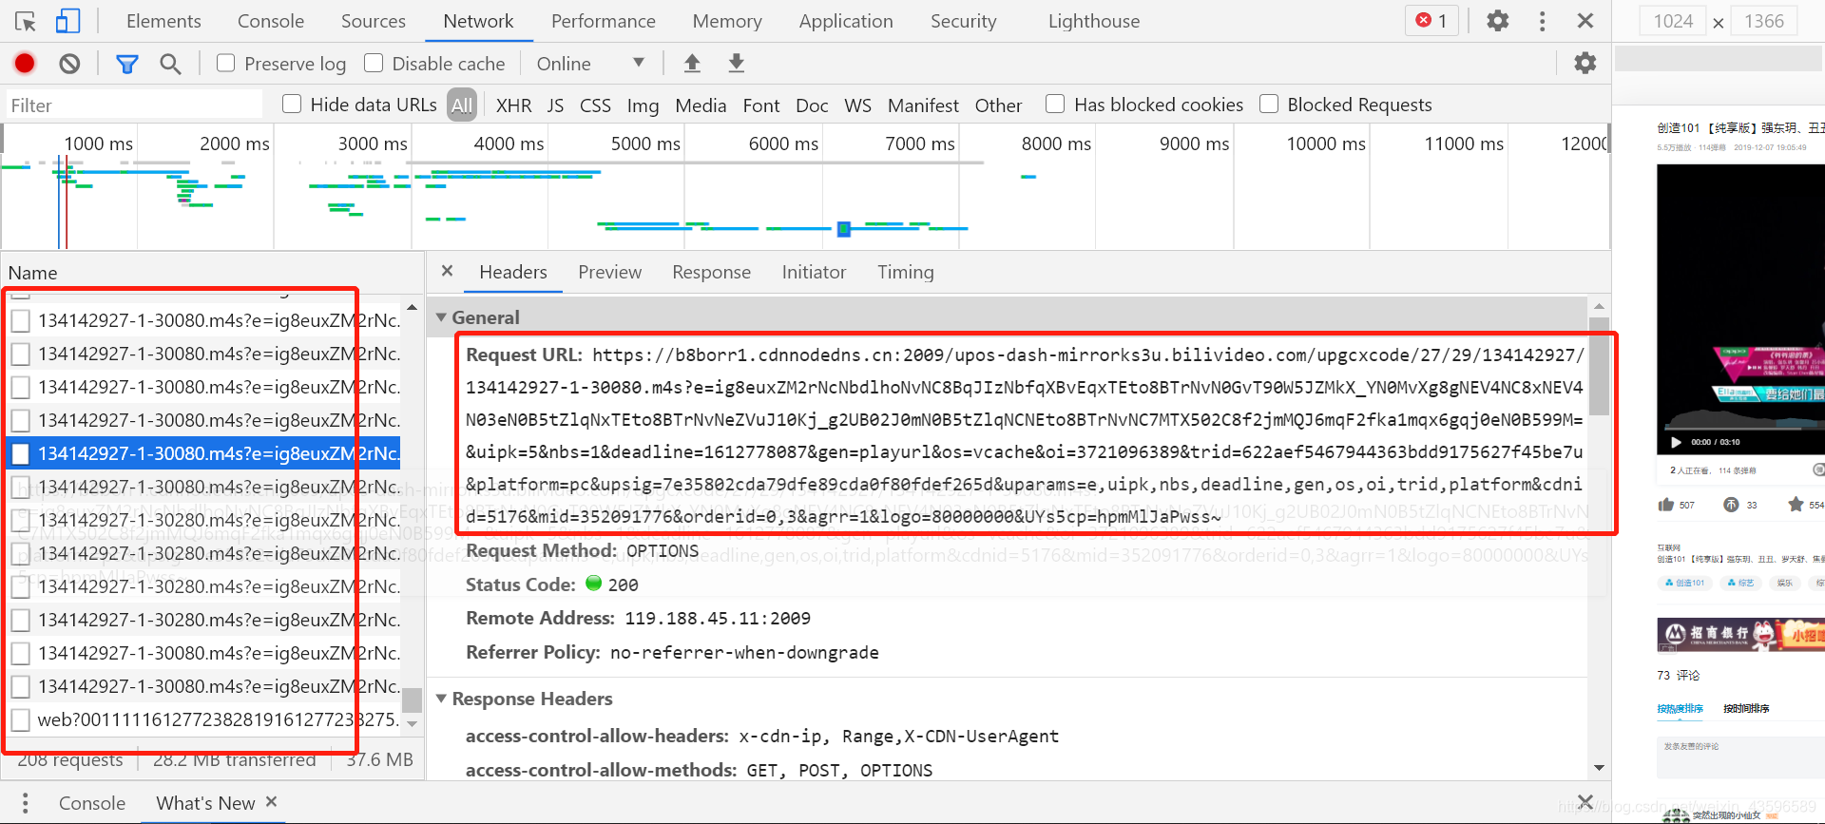Open DevTools settings gear
The width and height of the screenshot is (1825, 824).
pos(1497,21)
